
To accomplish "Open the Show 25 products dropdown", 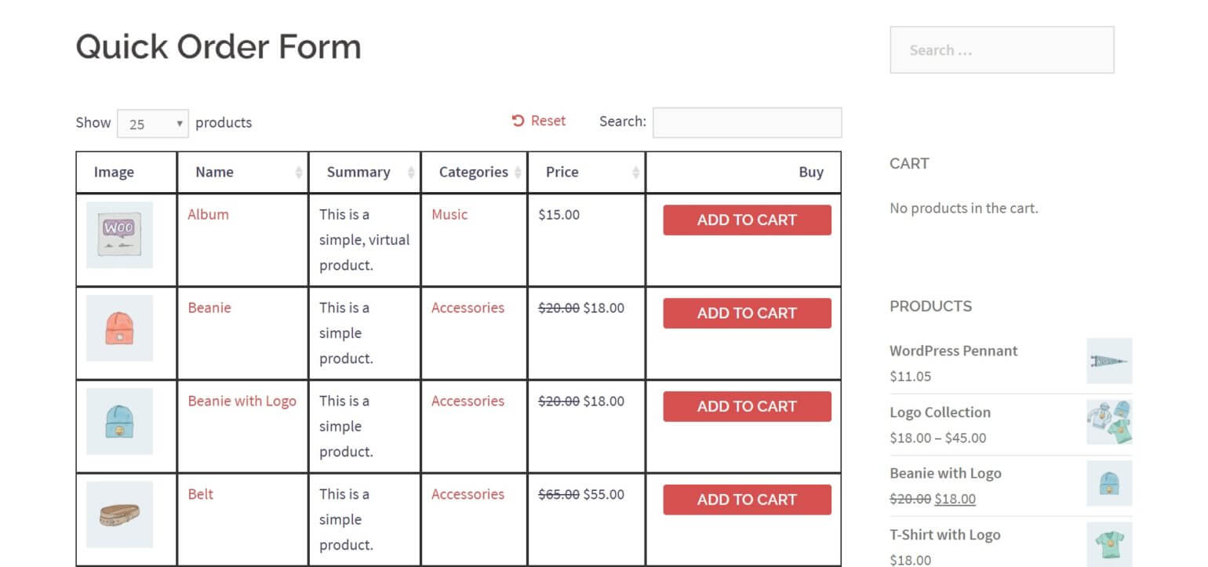I will click(x=152, y=123).
